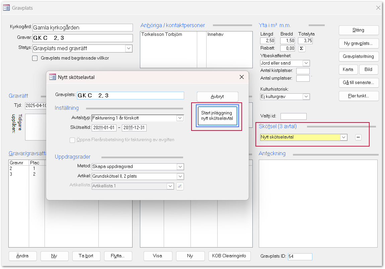Image resolution: width=385 pixels, height=269 pixels.
Task: Click the Gravplats window icon in title bar
Action: click(x=6, y=8)
